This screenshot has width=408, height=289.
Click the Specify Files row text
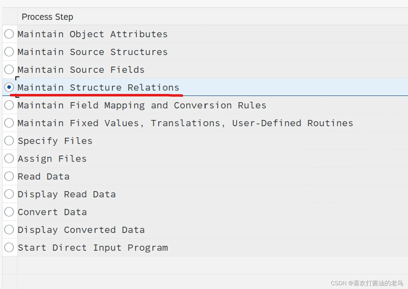point(55,141)
